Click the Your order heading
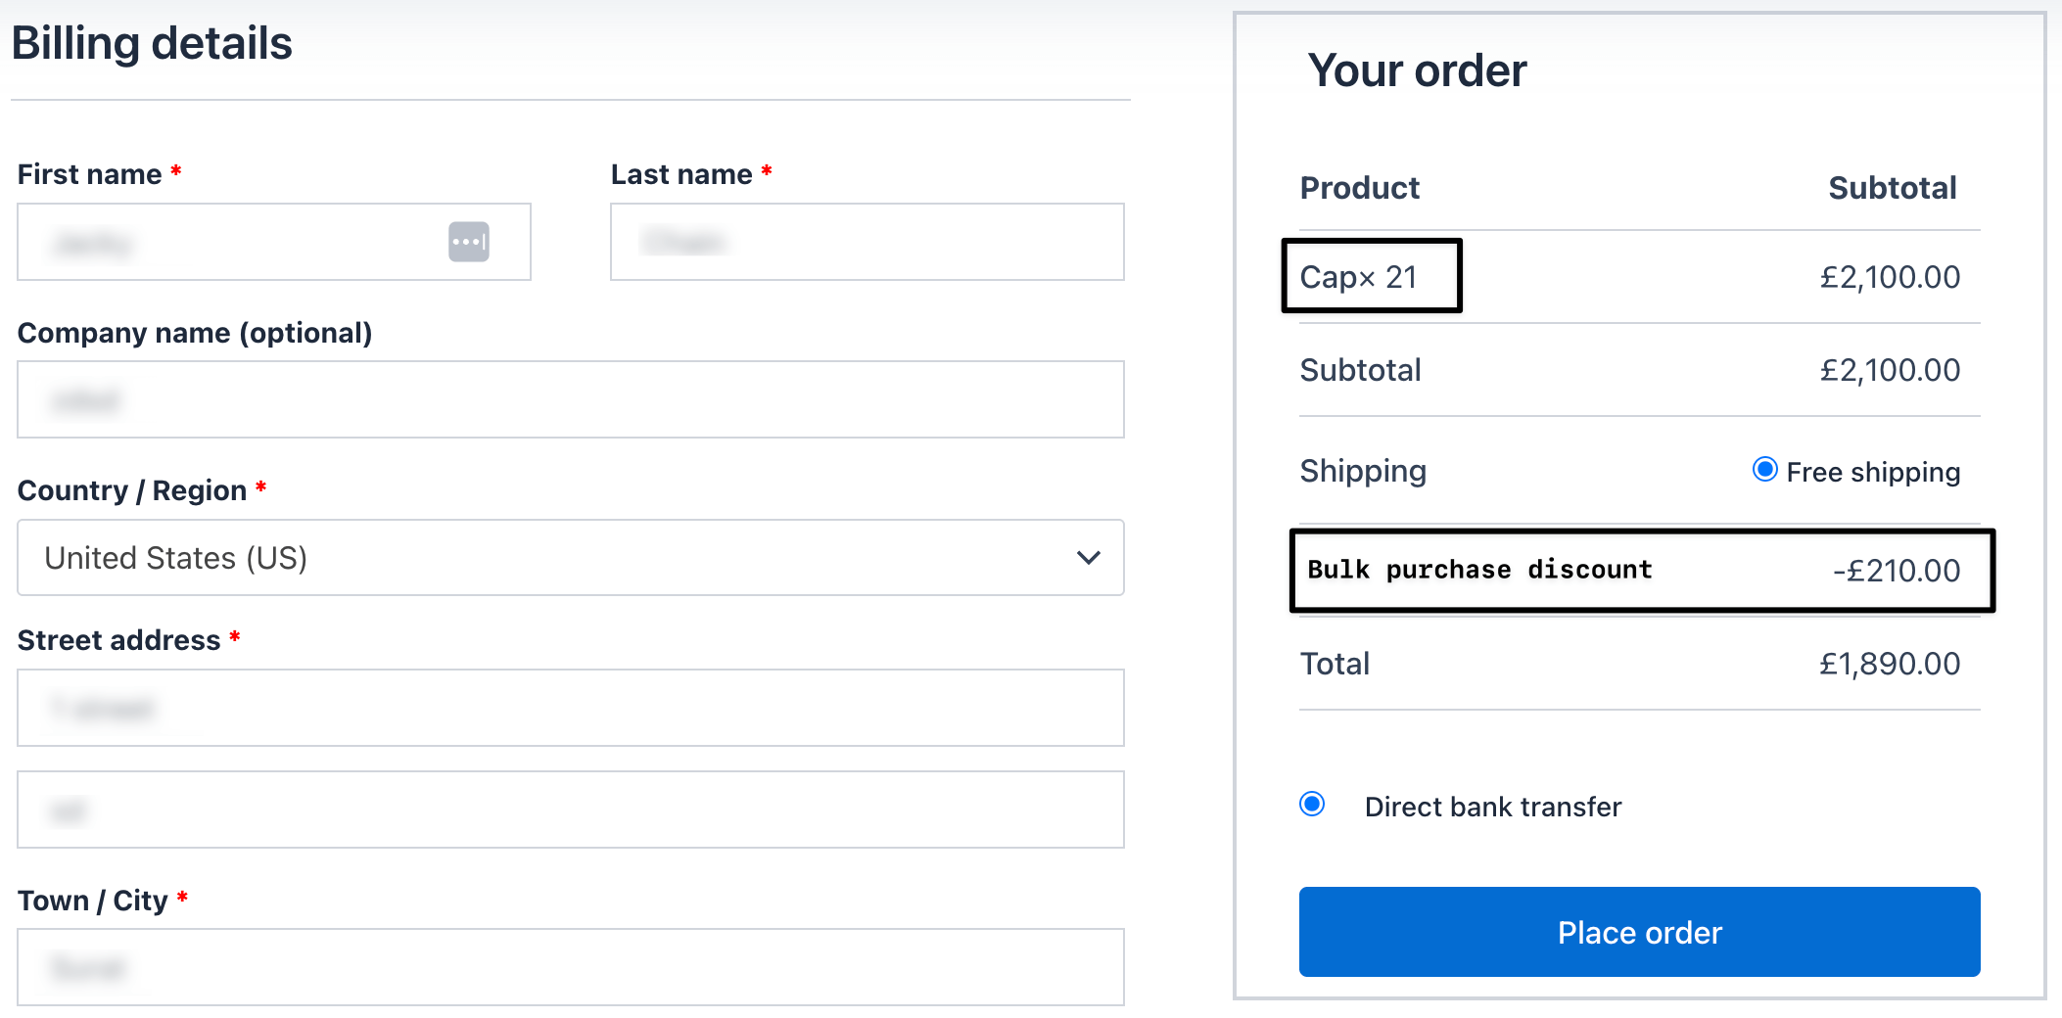Viewport: 2062px width, 1018px height. tap(1417, 69)
